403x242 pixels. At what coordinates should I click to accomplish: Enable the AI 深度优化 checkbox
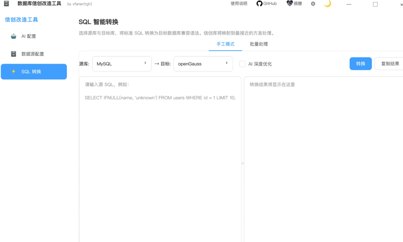(x=242, y=64)
